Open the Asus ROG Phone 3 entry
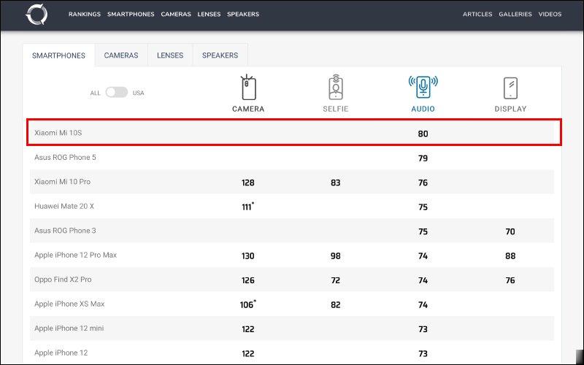 tap(65, 231)
